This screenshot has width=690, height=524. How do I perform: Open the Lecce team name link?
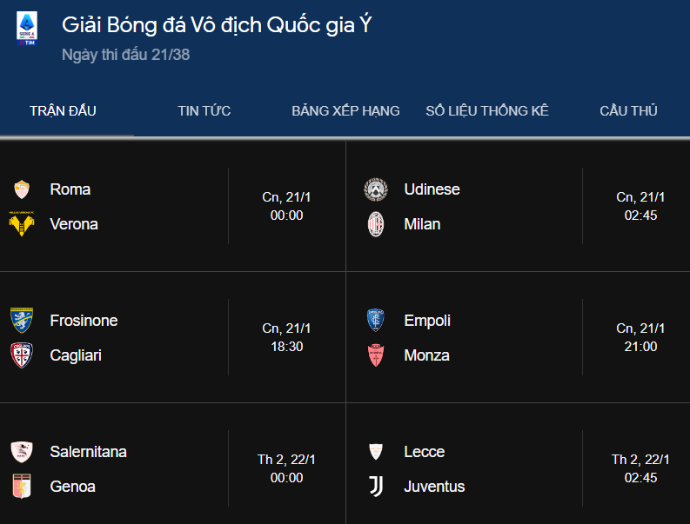(x=425, y=452)
